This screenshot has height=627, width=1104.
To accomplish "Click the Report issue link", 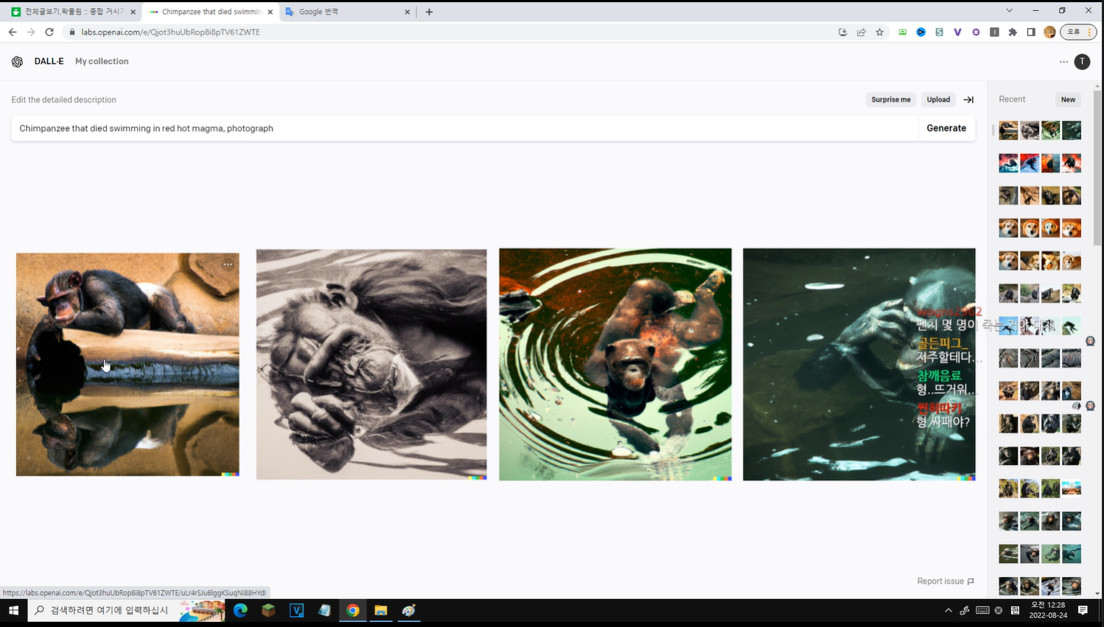I will [x=946, y=581].
